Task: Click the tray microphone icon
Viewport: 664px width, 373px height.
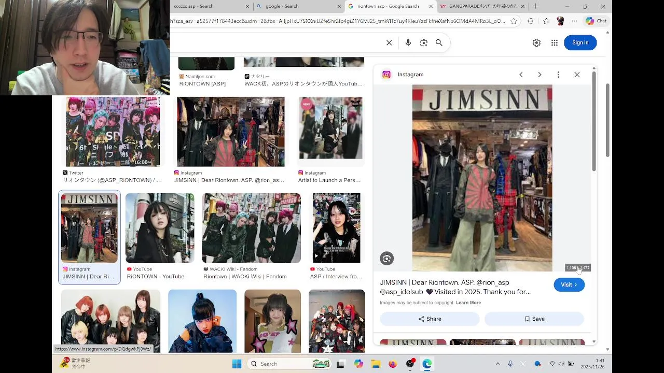Action: [510, 364]
